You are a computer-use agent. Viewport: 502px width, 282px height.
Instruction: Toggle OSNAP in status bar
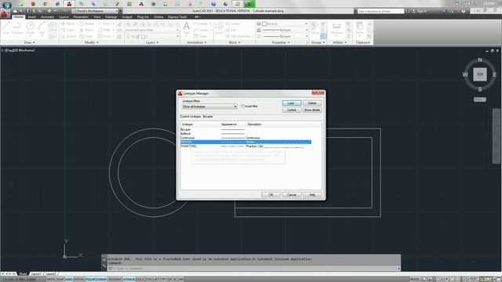[101, 279]
